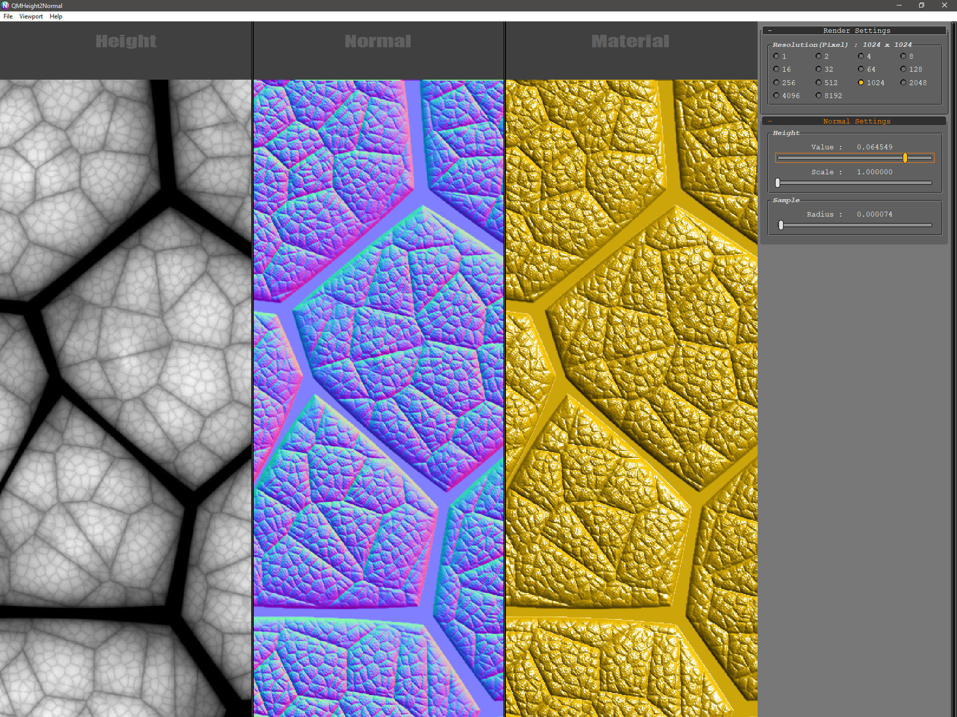Open the File menu
This screenshot has height=717, width=957.
pos(8,16)
